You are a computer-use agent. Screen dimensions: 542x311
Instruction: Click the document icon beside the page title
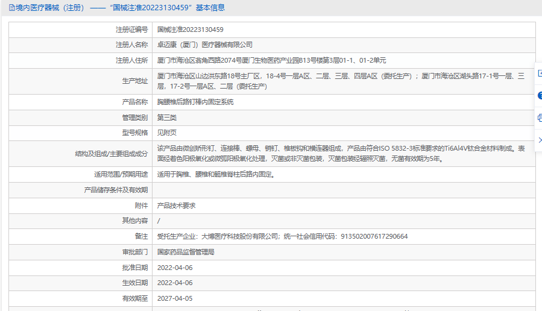click(x=12, y=8)
